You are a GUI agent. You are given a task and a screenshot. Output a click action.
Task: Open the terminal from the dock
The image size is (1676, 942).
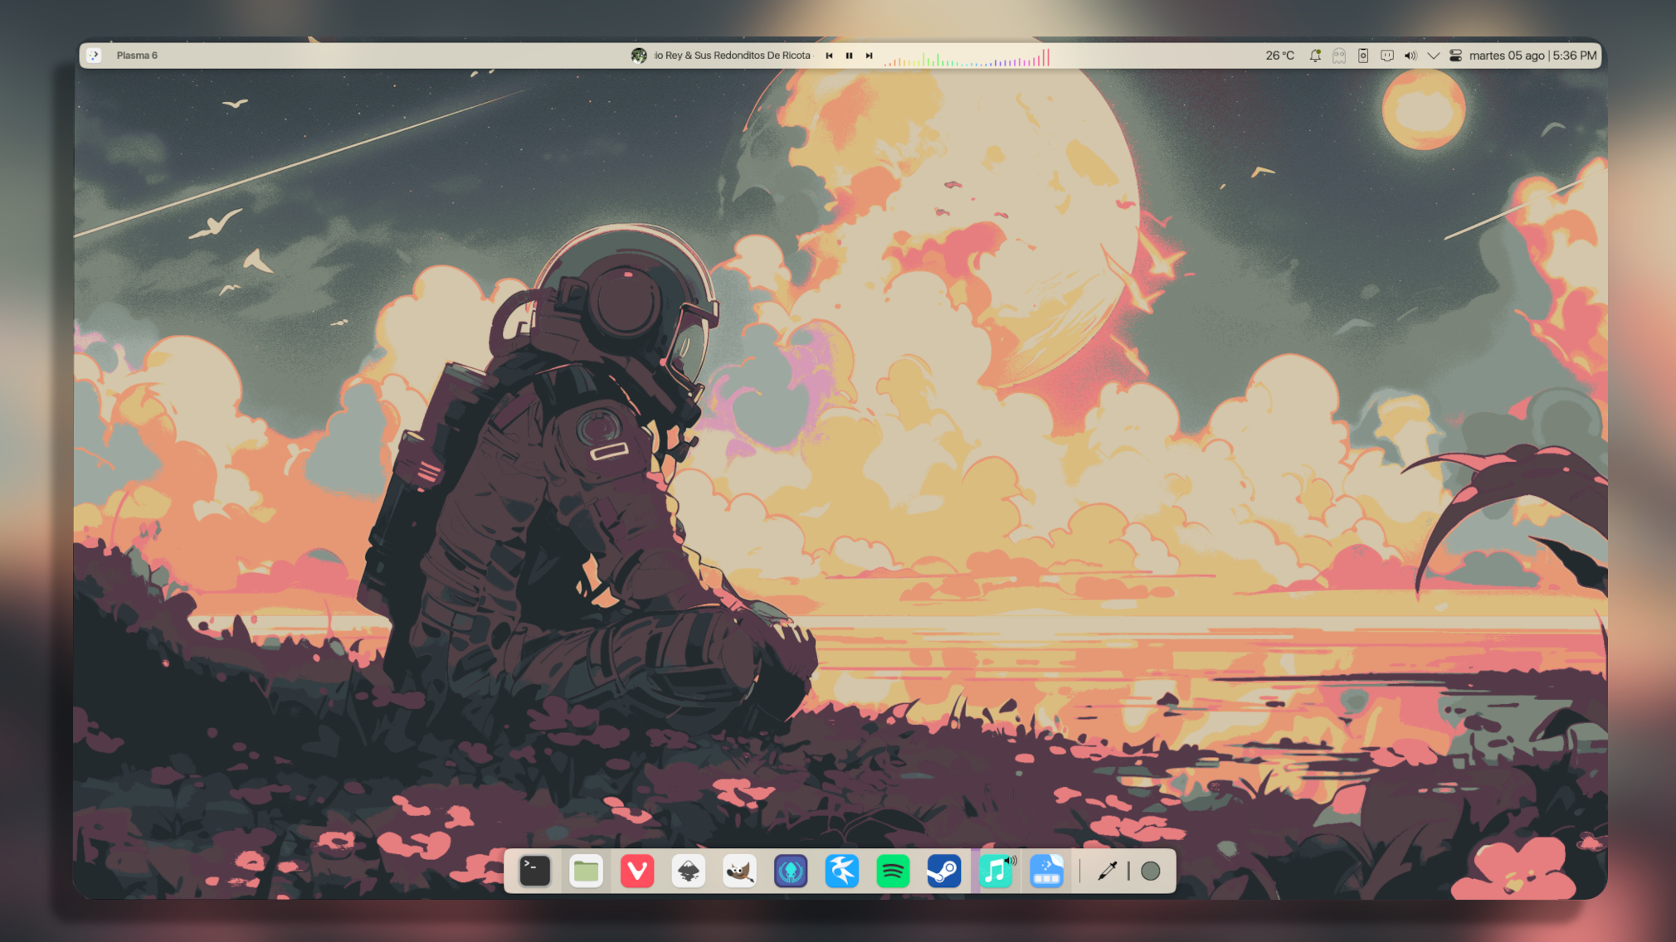pos(533,871)
